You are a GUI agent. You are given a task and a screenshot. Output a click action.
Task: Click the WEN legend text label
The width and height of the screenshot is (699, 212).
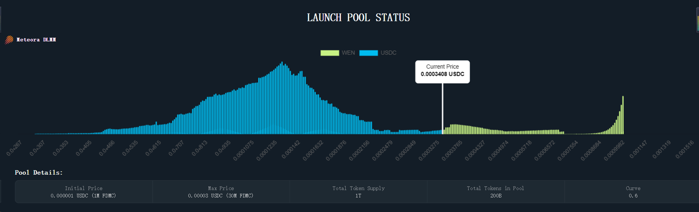pyautogui.click(x=348, y=53)
